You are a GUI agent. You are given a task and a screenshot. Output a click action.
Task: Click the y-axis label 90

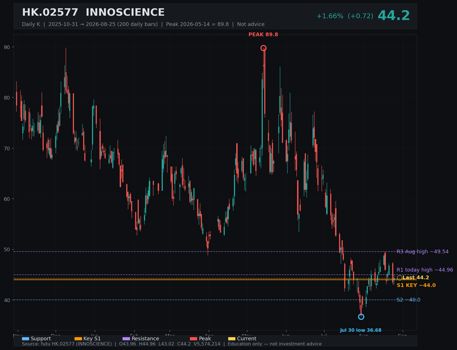click(7, 47)
